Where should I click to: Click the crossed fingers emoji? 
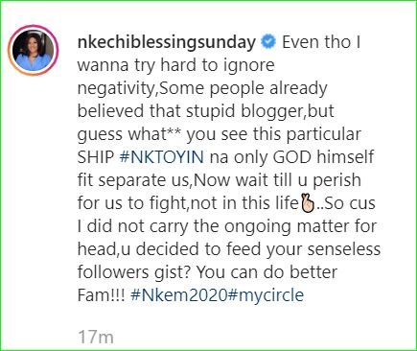[x=308, y=203]
